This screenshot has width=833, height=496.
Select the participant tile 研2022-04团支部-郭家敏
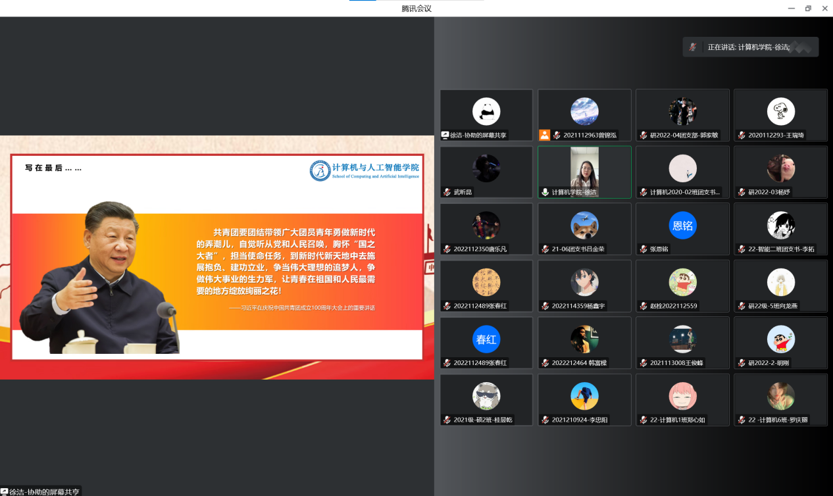point(682,115)
